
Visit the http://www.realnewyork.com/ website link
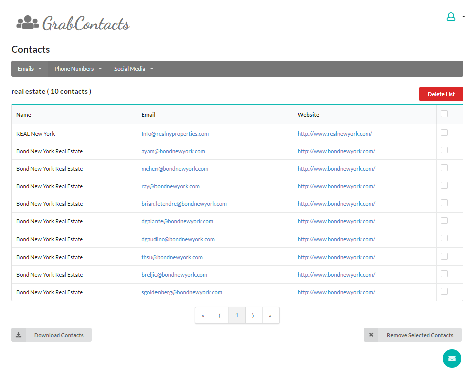(x=335, y=134)
